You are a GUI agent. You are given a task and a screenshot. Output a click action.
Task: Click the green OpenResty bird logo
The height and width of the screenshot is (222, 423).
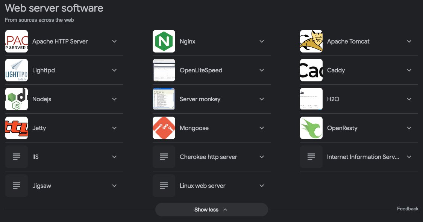(x=311, y=128)
